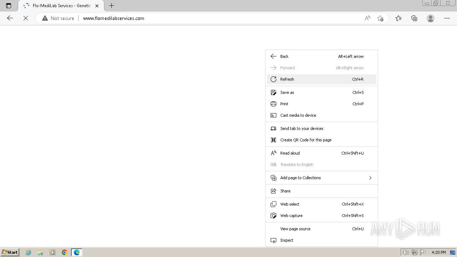Select Web capture menu entry

322,216
